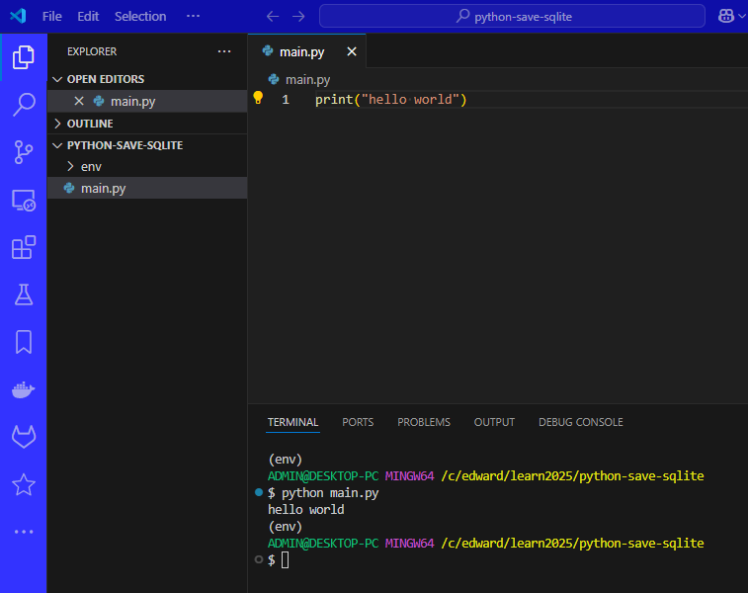Navigate back with the left arrow
Viewport: 748px width, 593px height.
point(273,17)
